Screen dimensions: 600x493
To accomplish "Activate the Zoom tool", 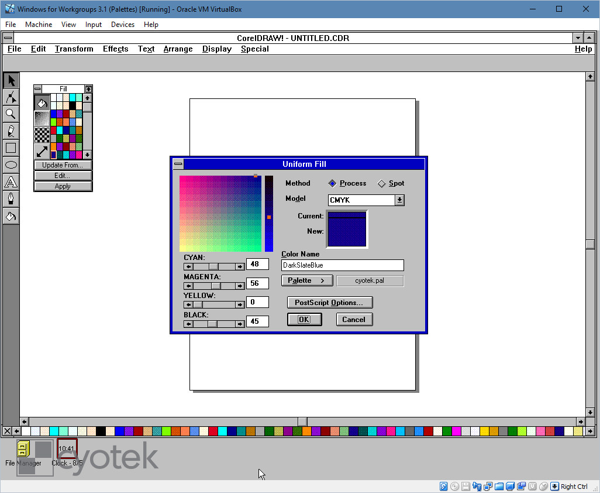I will point(11,114).
